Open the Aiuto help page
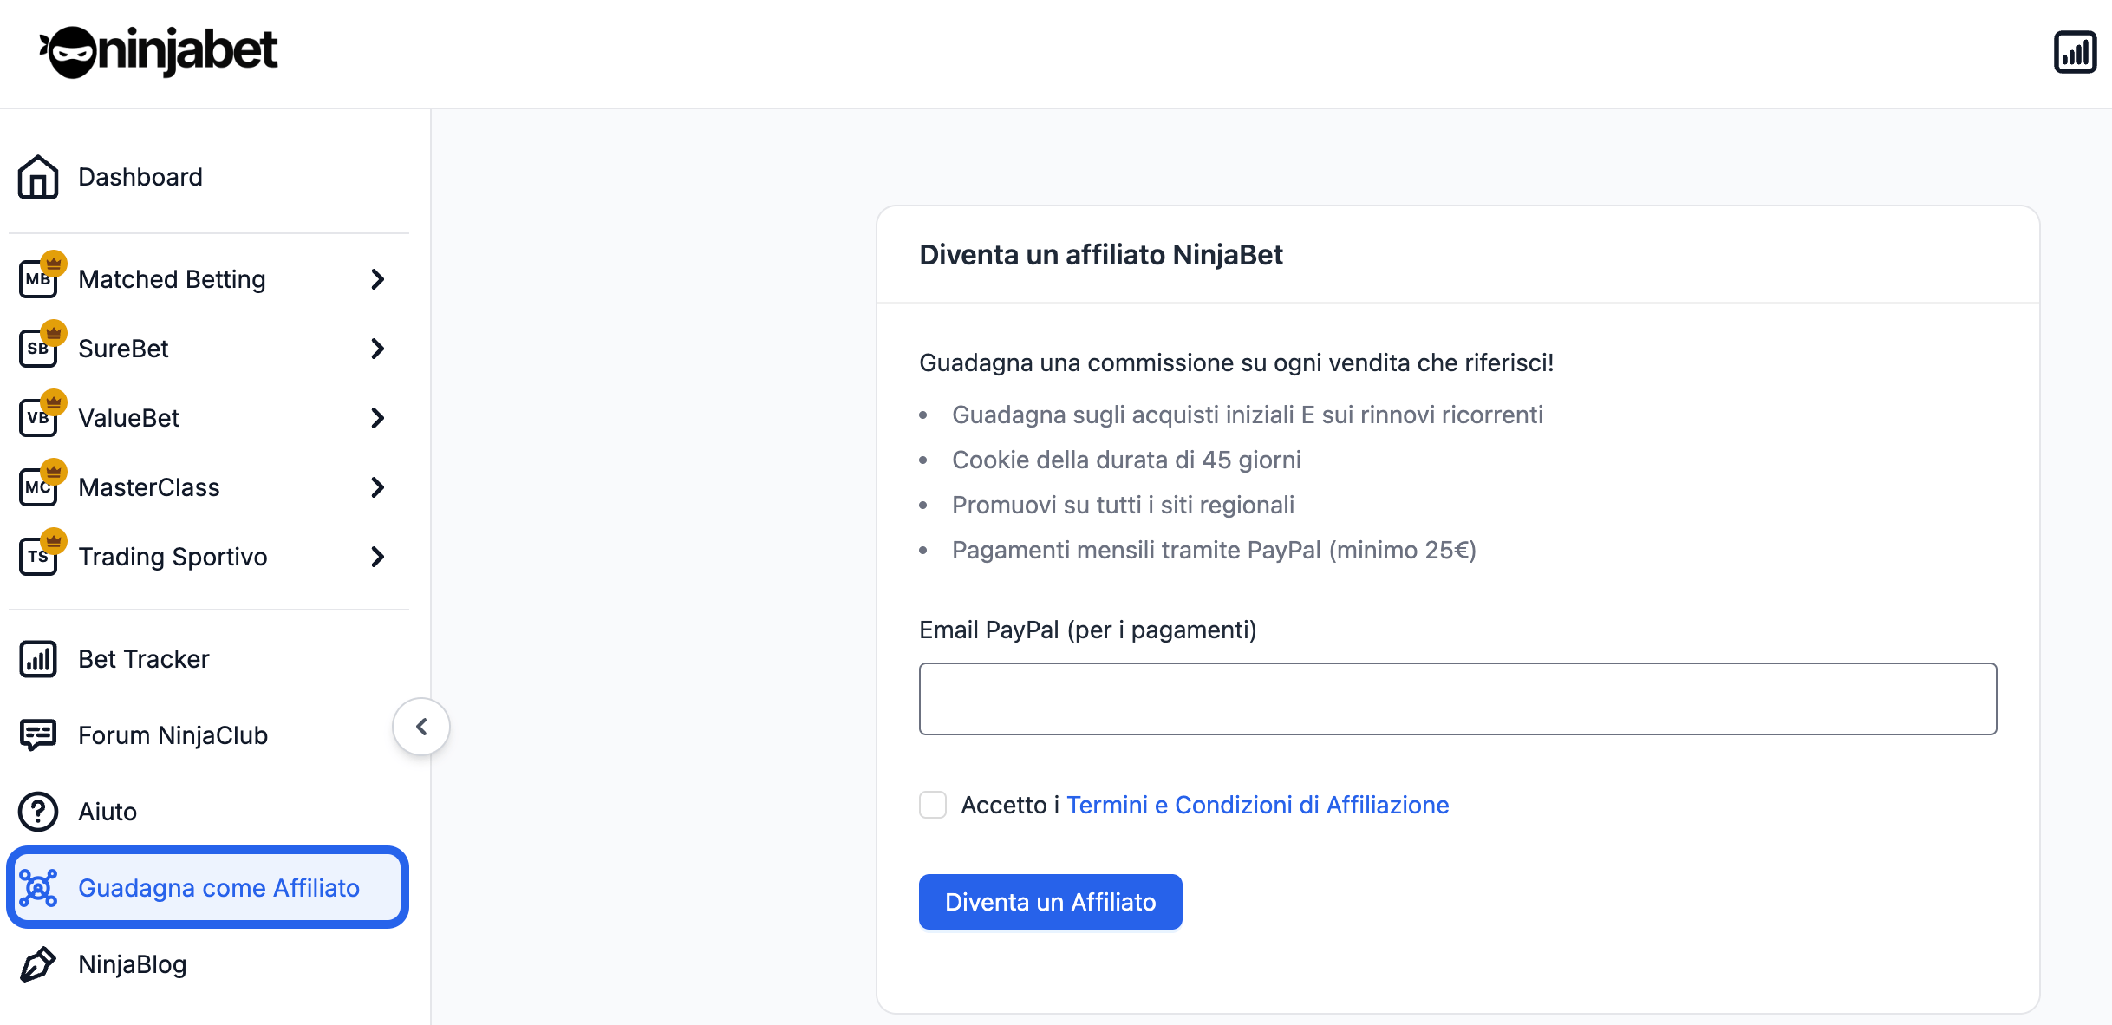2112x1025 pixels. [x=108, y=812]
